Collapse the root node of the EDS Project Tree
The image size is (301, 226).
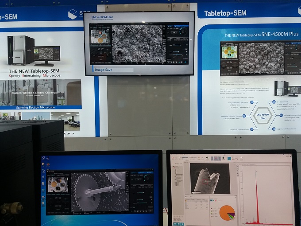(x=173, y=167)
